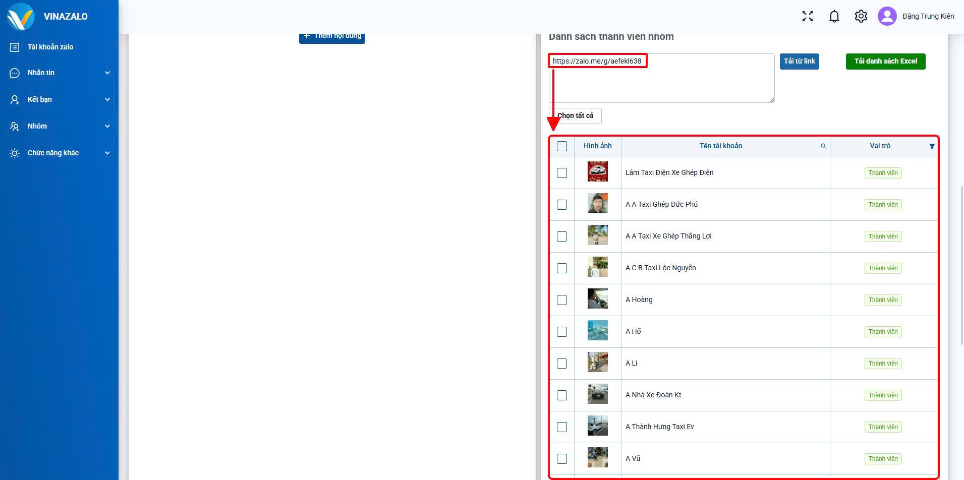Check the box for A Hoàng
This screenshot has width=964, height=480.
[562, 300]
